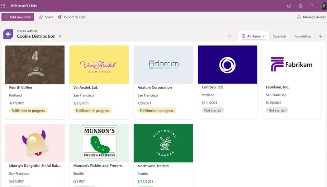
Task: Open the help icon
Action: [x=312, y=6]
